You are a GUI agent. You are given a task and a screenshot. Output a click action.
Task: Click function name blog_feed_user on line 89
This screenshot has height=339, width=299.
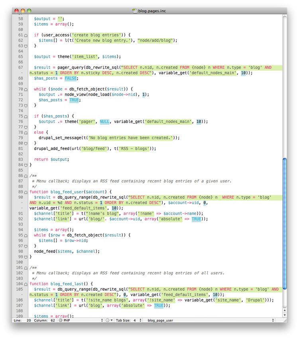tap(67, 192)
